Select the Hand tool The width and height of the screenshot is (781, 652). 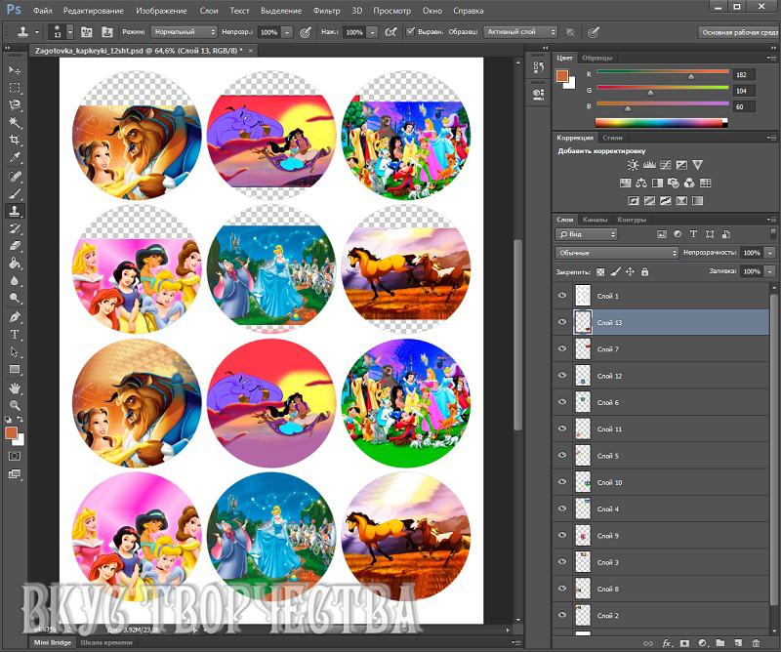[x=15, y=388]
